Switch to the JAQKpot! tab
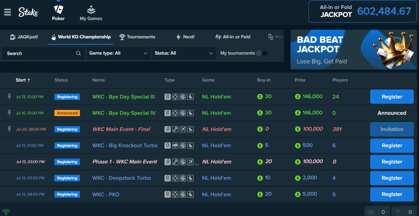 click(24, 37)
